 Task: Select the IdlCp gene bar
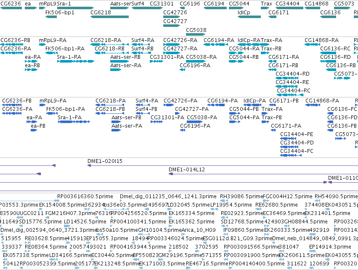[249, 17]
